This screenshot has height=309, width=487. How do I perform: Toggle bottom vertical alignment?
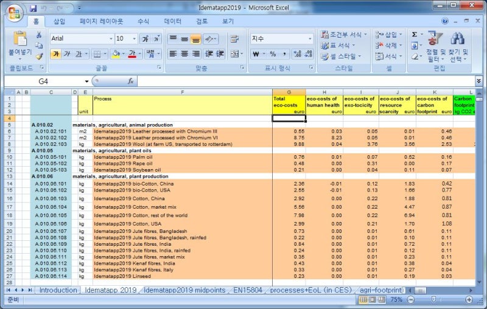(196, 39)
